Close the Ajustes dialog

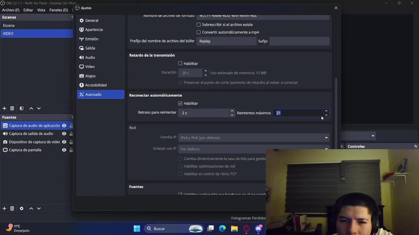point(336,8)
